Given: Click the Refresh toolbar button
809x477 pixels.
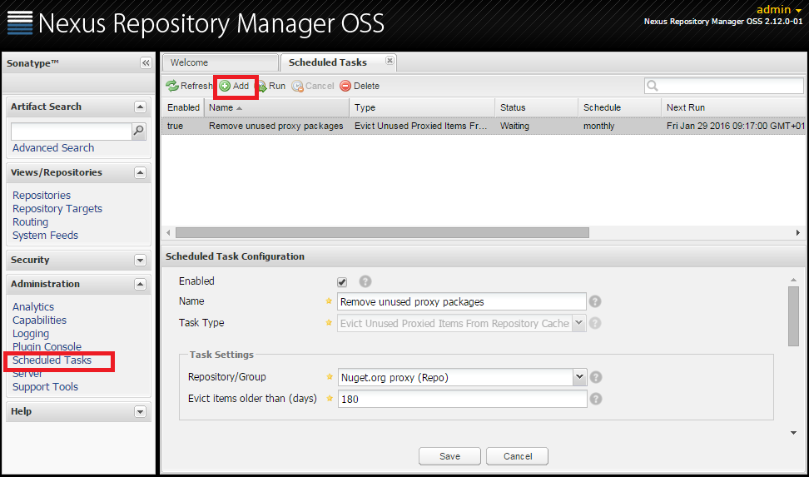Looking at the screenshot, I should 188,87.
